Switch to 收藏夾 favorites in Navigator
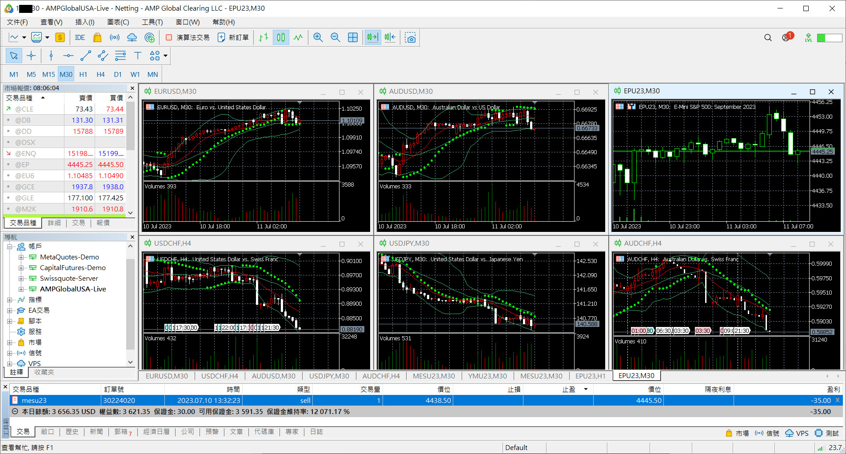The width and height of the screenshot is (846, 454). coord(44,372)
